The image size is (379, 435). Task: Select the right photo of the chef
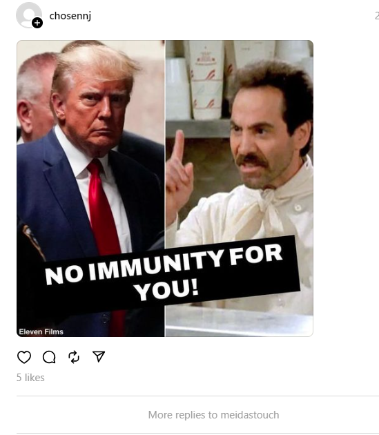[239, 188]
